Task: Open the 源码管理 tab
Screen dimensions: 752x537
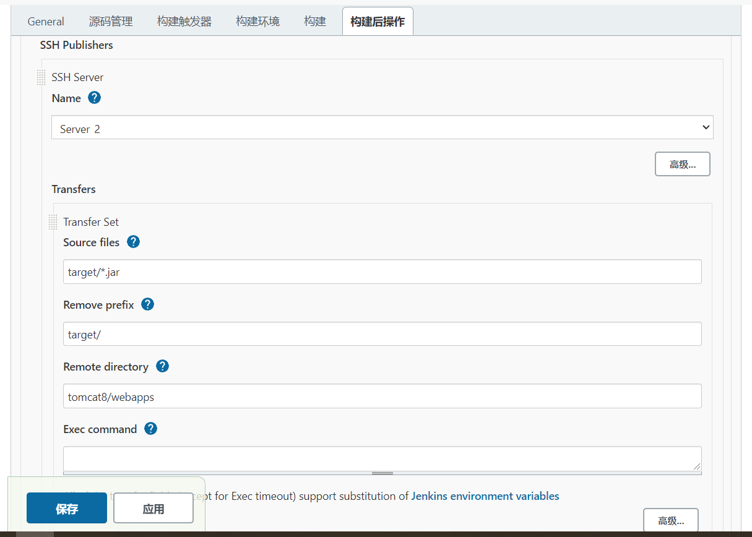Action: pyautogui.click(x=111, y=20)
